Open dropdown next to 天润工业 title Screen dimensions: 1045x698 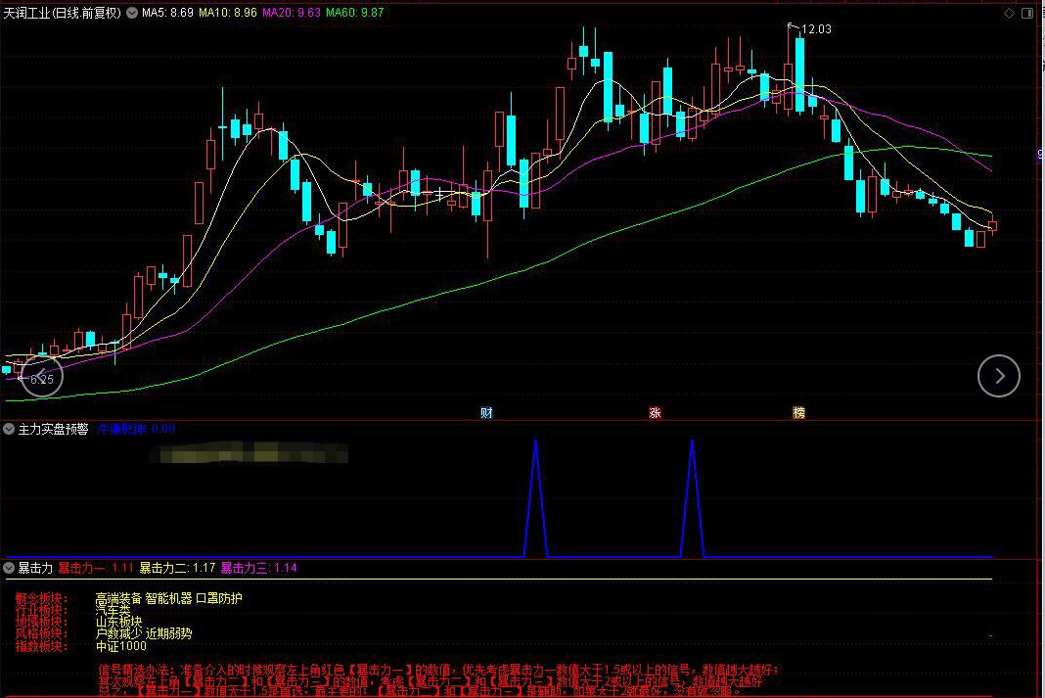(132, 13)
